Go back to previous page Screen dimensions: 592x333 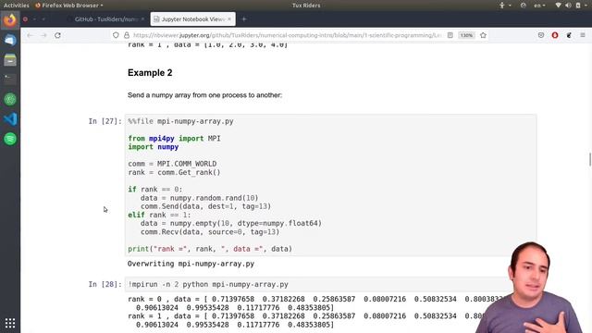pyautogui.click(x=30, y=35)
